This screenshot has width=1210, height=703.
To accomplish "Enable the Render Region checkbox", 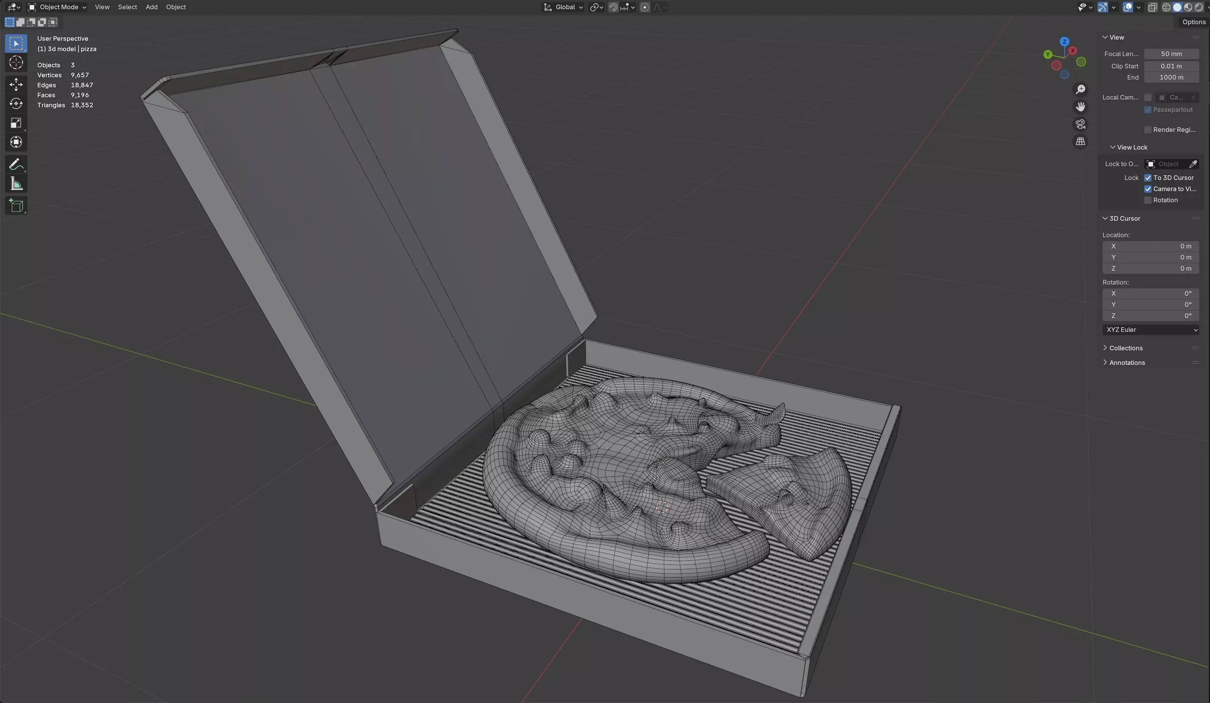I will point(1148,130).
